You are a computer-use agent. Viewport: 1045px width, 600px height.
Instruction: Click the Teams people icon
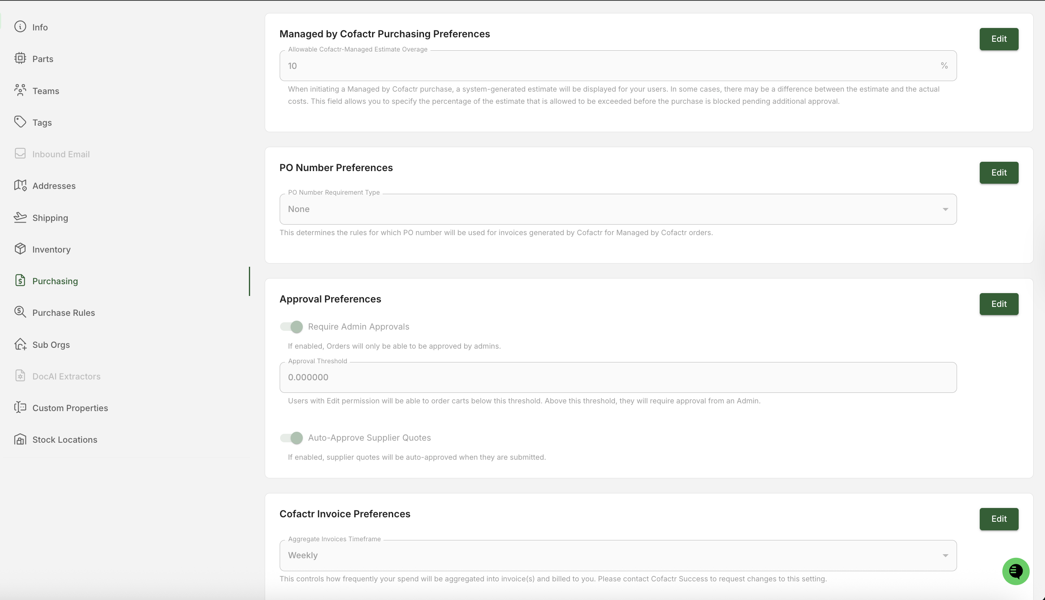20,90
